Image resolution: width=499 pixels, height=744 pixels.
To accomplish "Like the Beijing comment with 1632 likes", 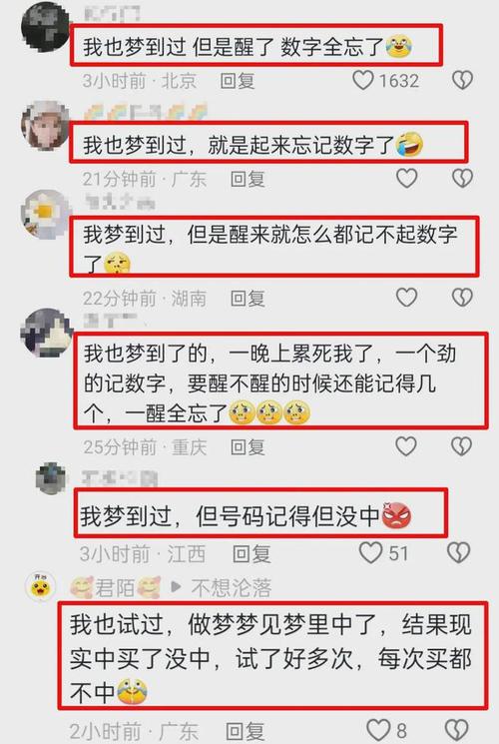I will point(363,80).
